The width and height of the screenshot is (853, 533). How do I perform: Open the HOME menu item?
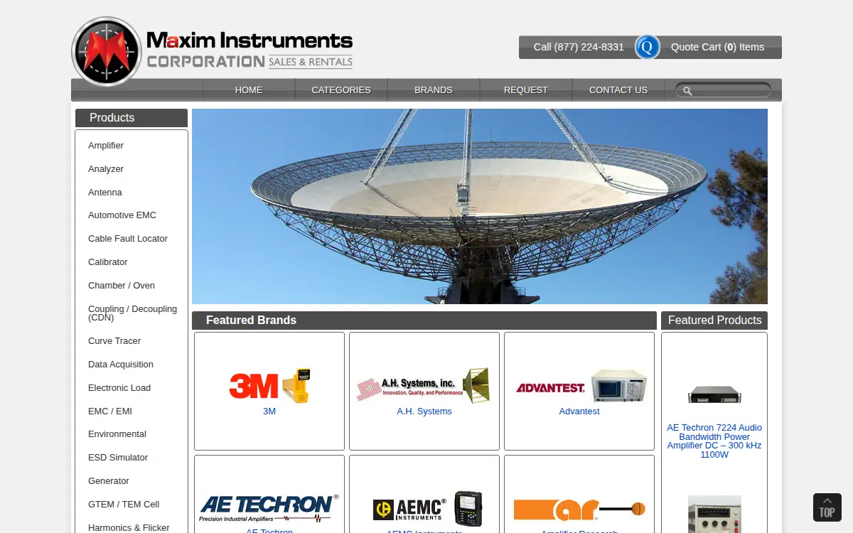click(249, 90)
